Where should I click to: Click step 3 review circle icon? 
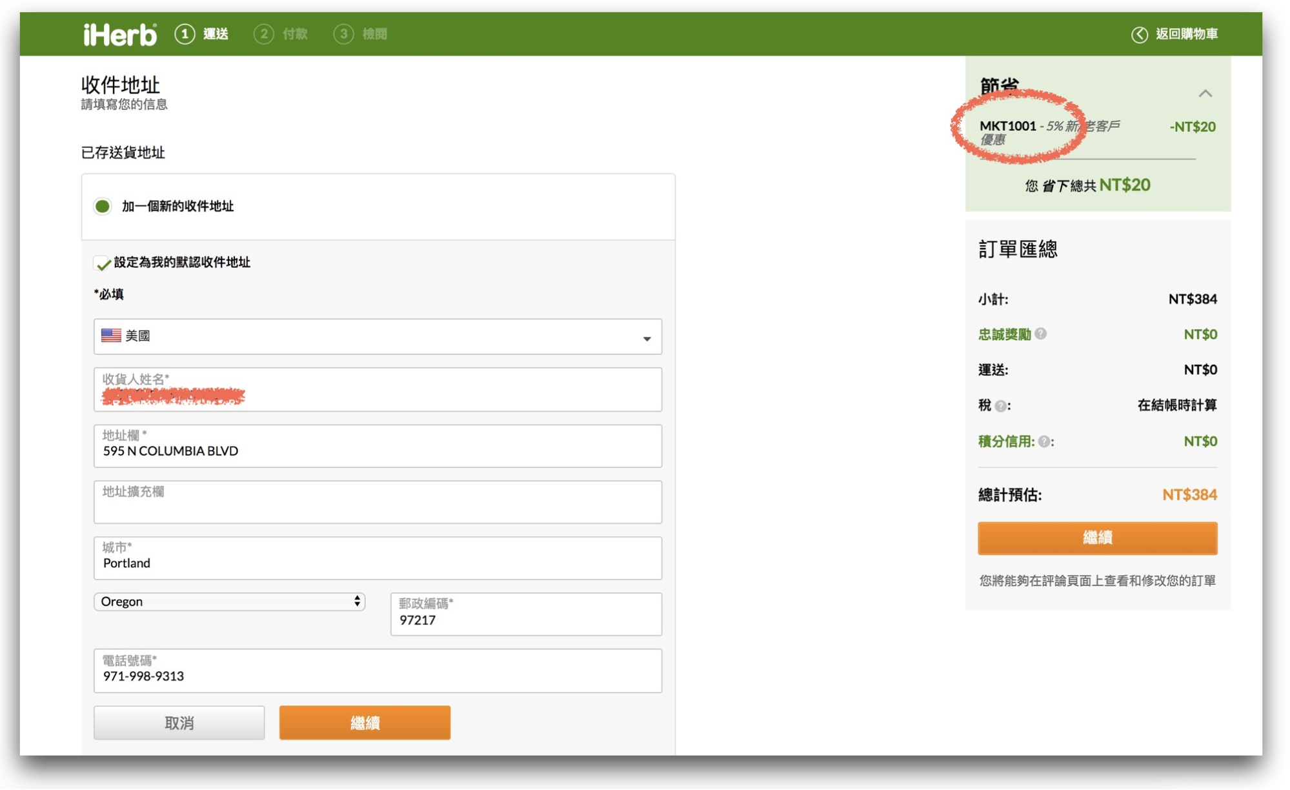tap(343, 34)
